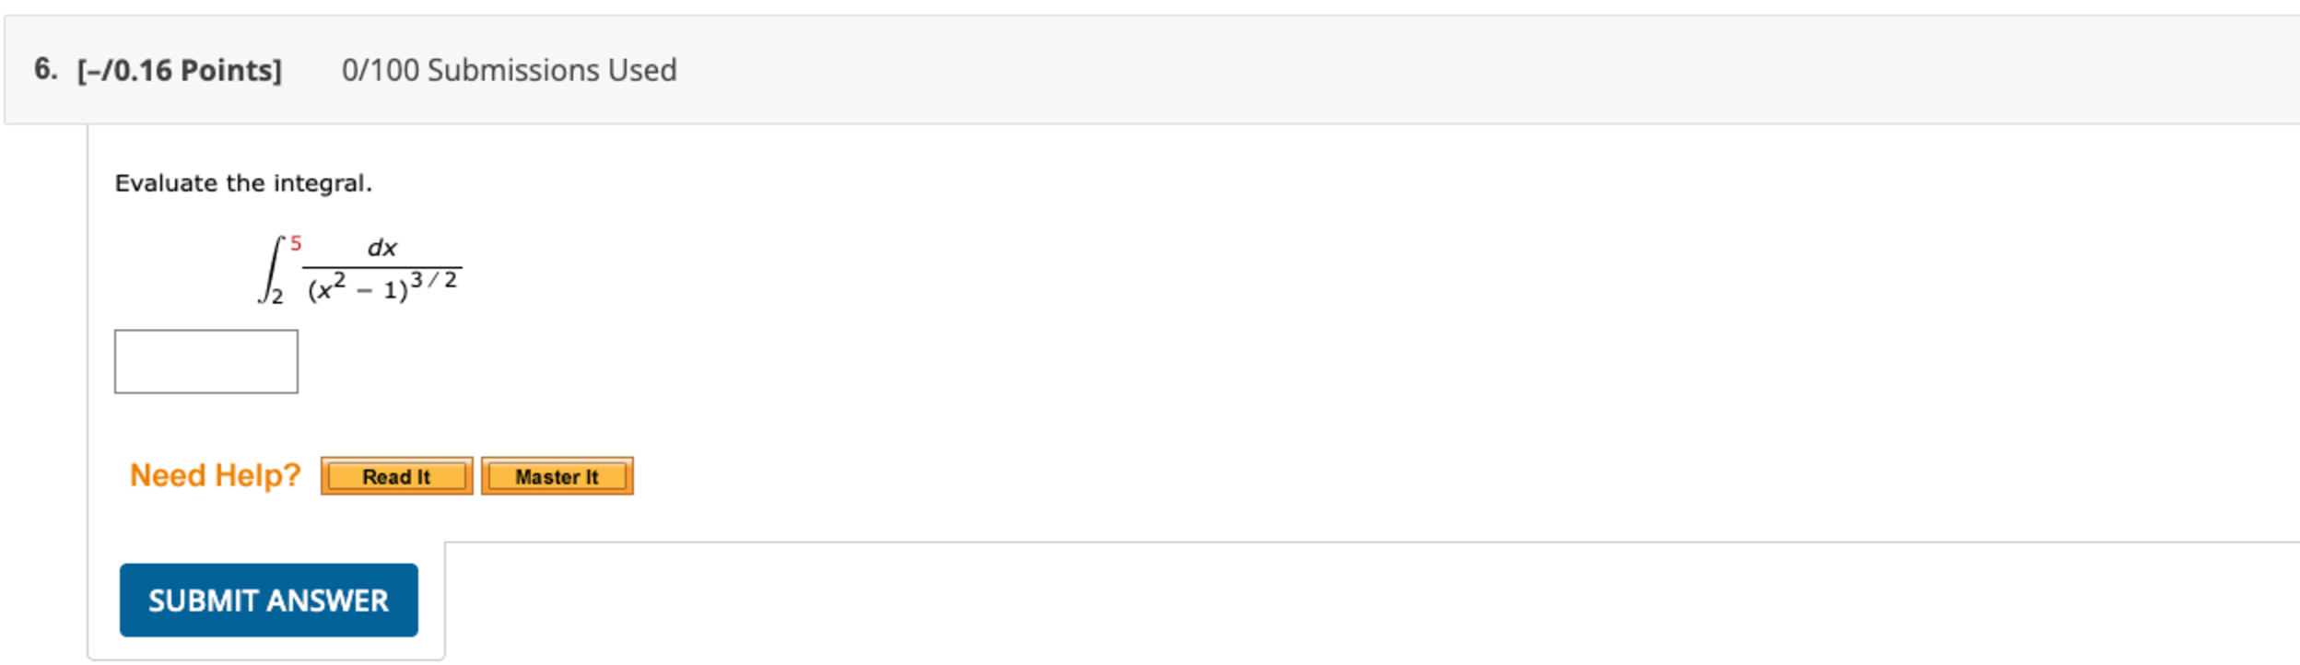This screenshot has width=2300, height=665.
Task: Click the 0/100 Submissions Used text
Action: click(510, 68)
